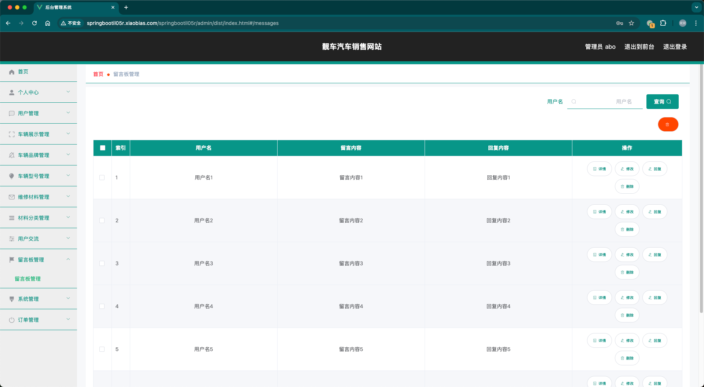704x387 pixels.
Task: Bookmark this page with the star icon
Action: pyautogui.click(x=631, y=23)
